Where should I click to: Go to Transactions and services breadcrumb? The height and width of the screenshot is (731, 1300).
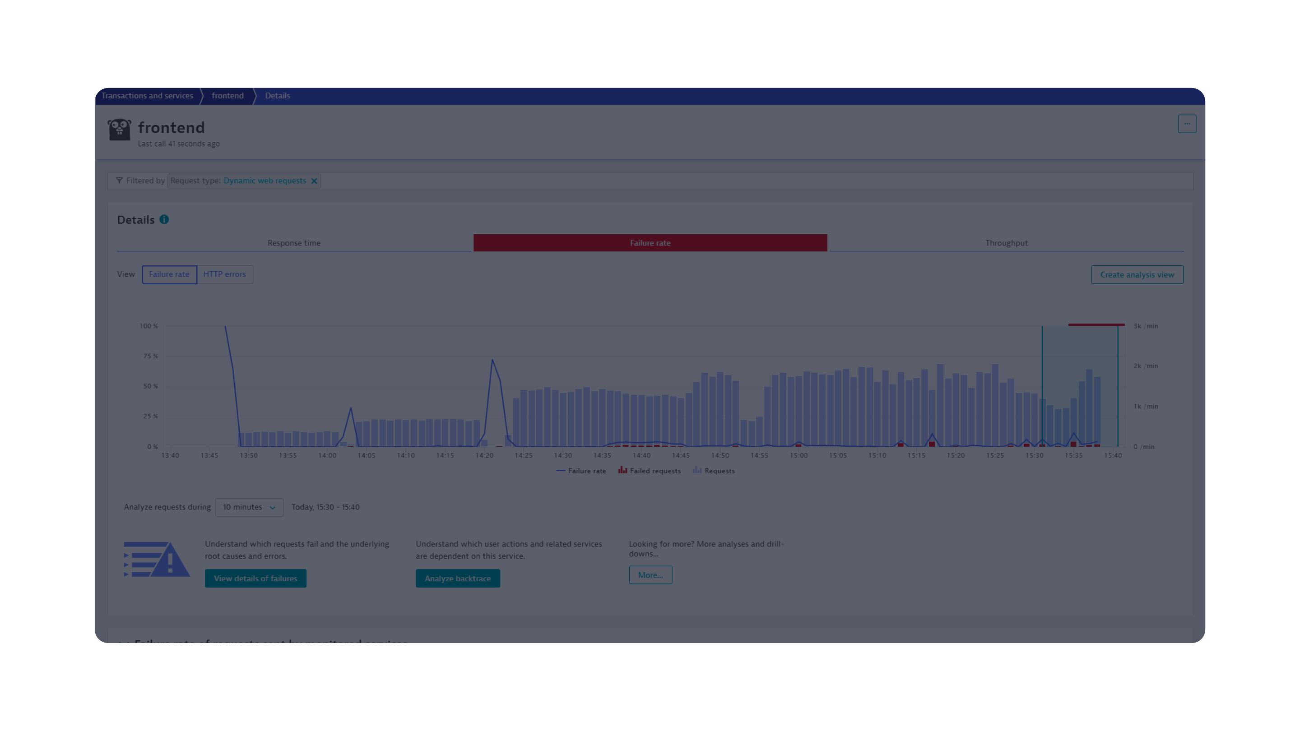point(147,96)
